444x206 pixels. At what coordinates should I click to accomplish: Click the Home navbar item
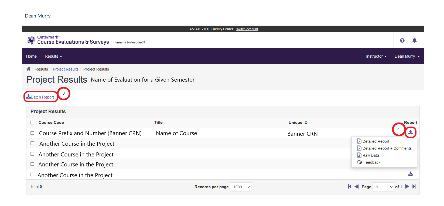(x=31, y=56)
